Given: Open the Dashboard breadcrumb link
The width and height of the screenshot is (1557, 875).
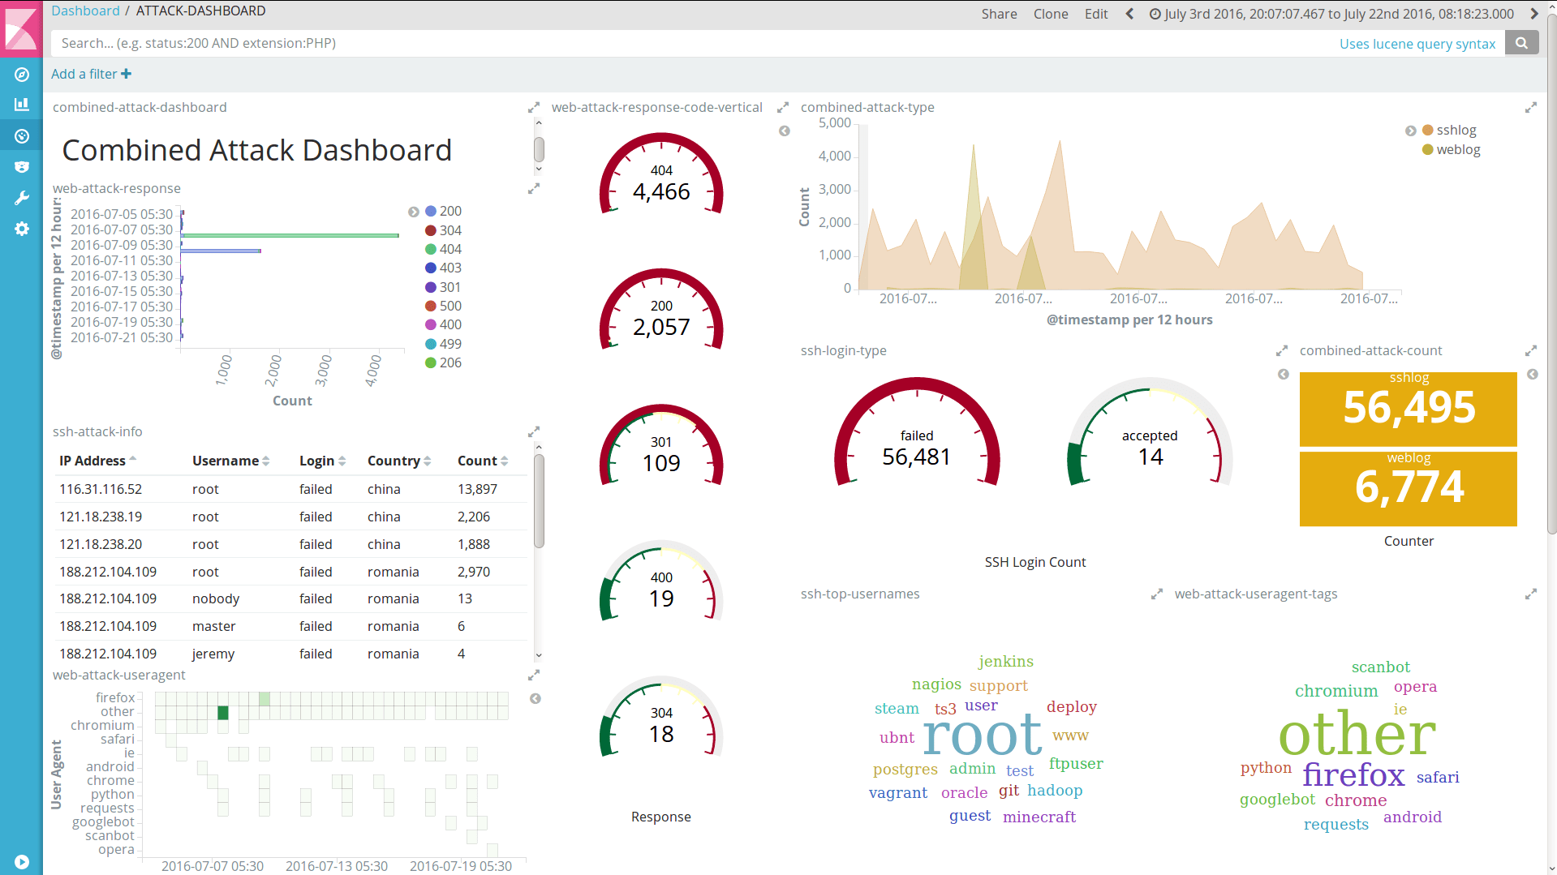Looking at the screenshot, I should pos(85,11).
